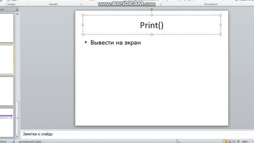Click английский (США) language indicator

click(30, 141)
